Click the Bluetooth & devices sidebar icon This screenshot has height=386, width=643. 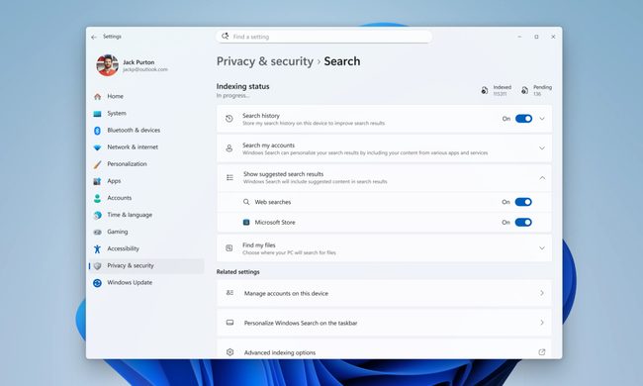97,131
